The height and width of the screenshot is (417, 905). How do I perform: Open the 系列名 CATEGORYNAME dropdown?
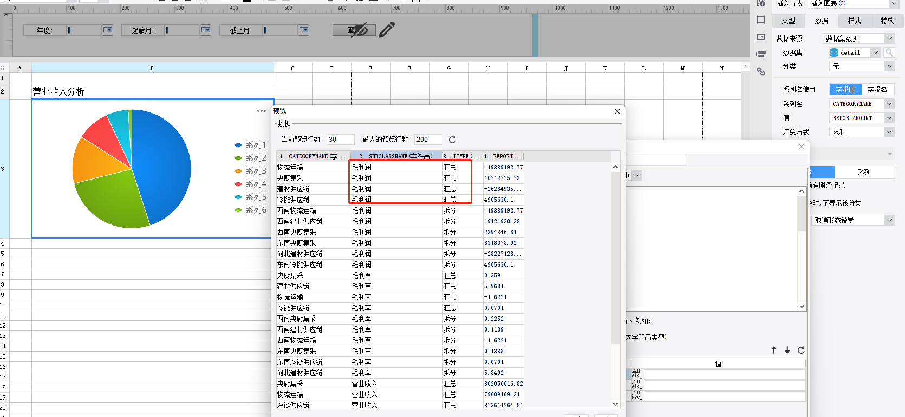coord(889,104)
